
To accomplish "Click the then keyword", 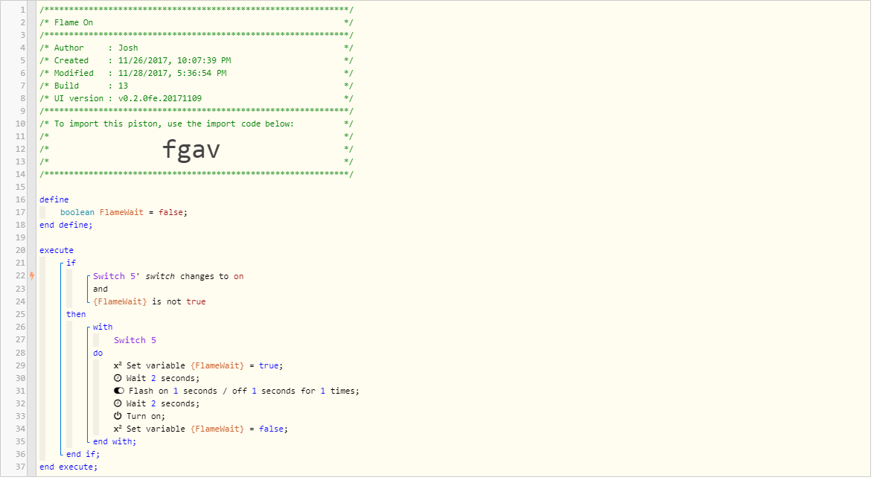I will click(x=76, y=314).
